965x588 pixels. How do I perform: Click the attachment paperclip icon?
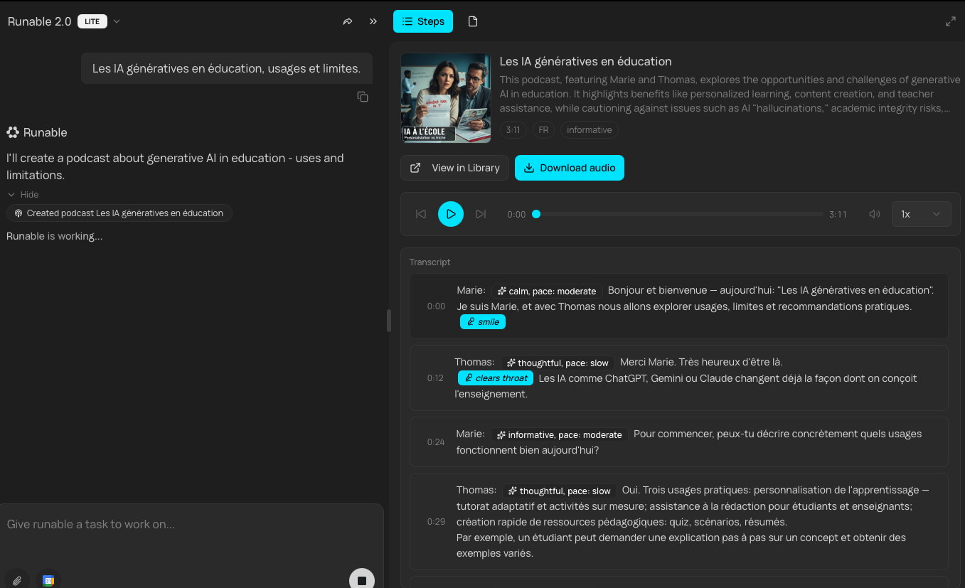click(x=17, y=580)
